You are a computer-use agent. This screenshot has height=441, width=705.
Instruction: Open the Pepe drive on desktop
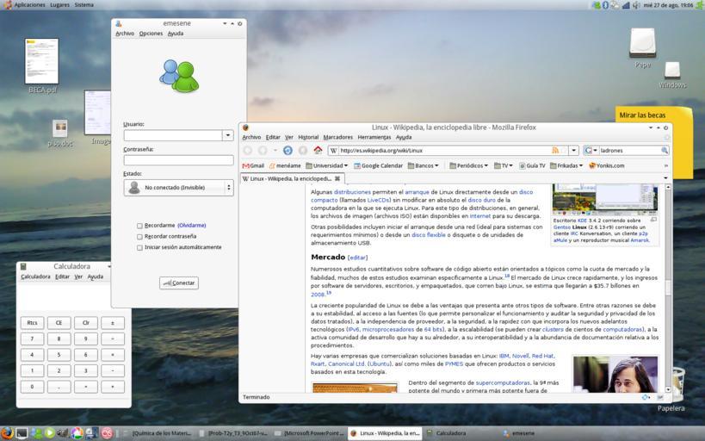point(642,44)
